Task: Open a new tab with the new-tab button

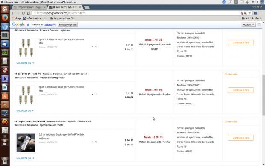Action: (x=87, y=7)
